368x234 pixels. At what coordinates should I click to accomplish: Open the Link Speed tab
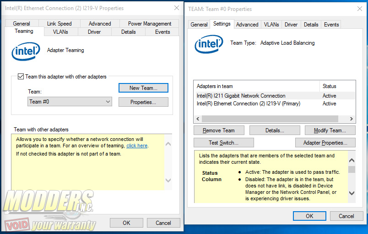(x=59, y=24)
